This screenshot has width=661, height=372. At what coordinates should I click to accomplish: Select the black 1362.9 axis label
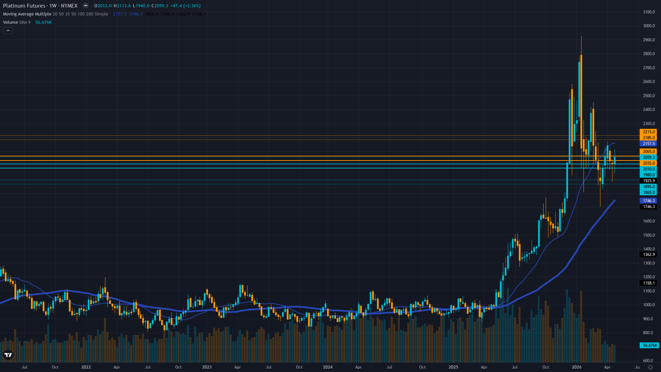click(x=648, y=255)
